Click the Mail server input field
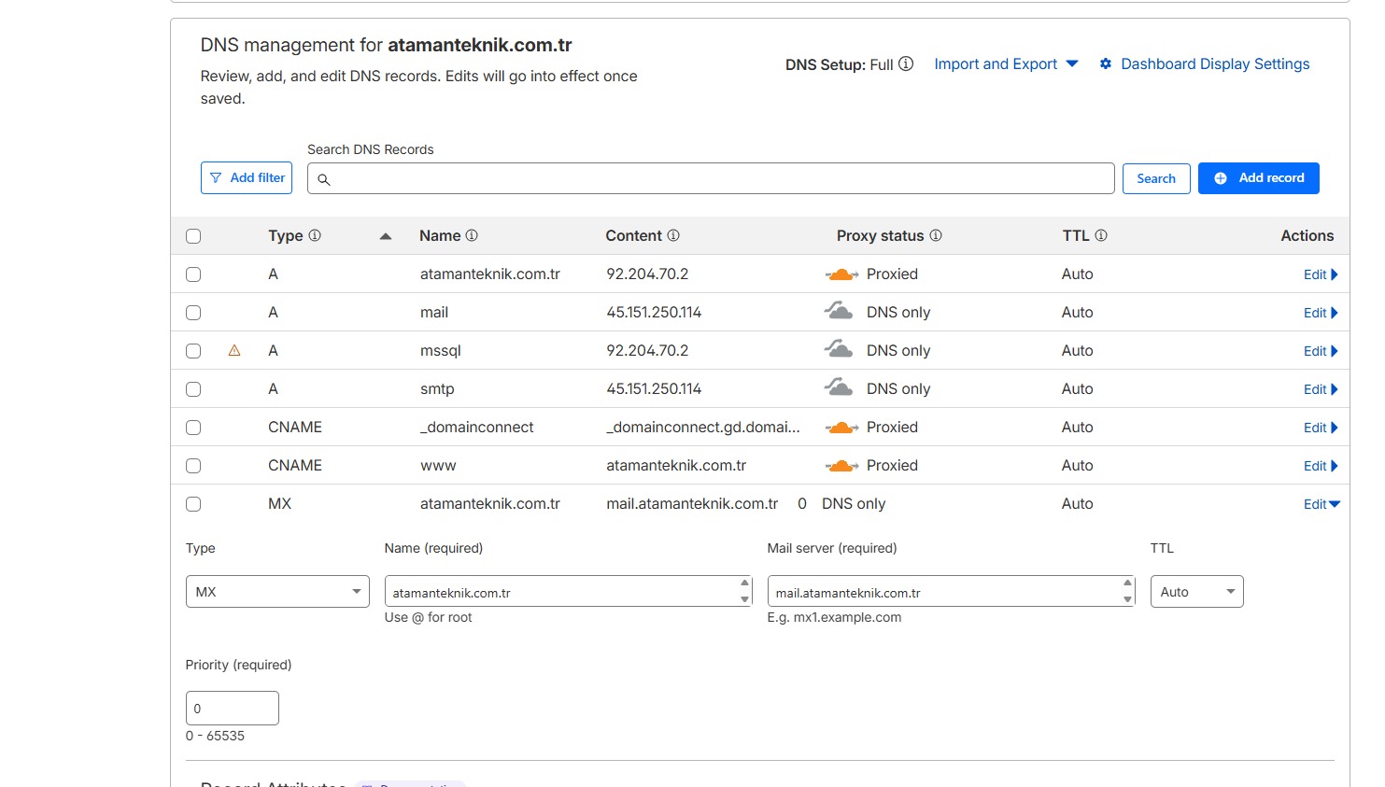1385x787 pixels. tap(951, 592)
